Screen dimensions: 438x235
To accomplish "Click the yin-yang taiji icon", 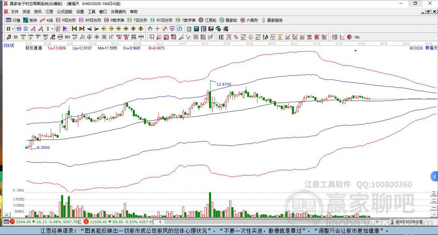I will (x=349, y=37).
